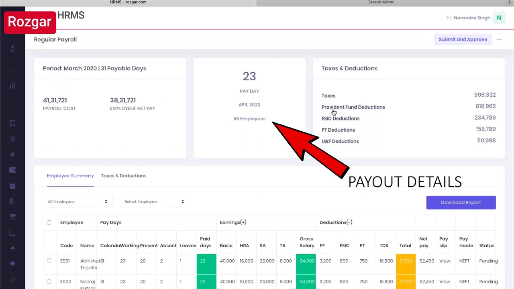Click the ESIC Deductions amount 234,789
Viewport: 514px width, 289px height.
pyautogui.click(x=485, y=118)
